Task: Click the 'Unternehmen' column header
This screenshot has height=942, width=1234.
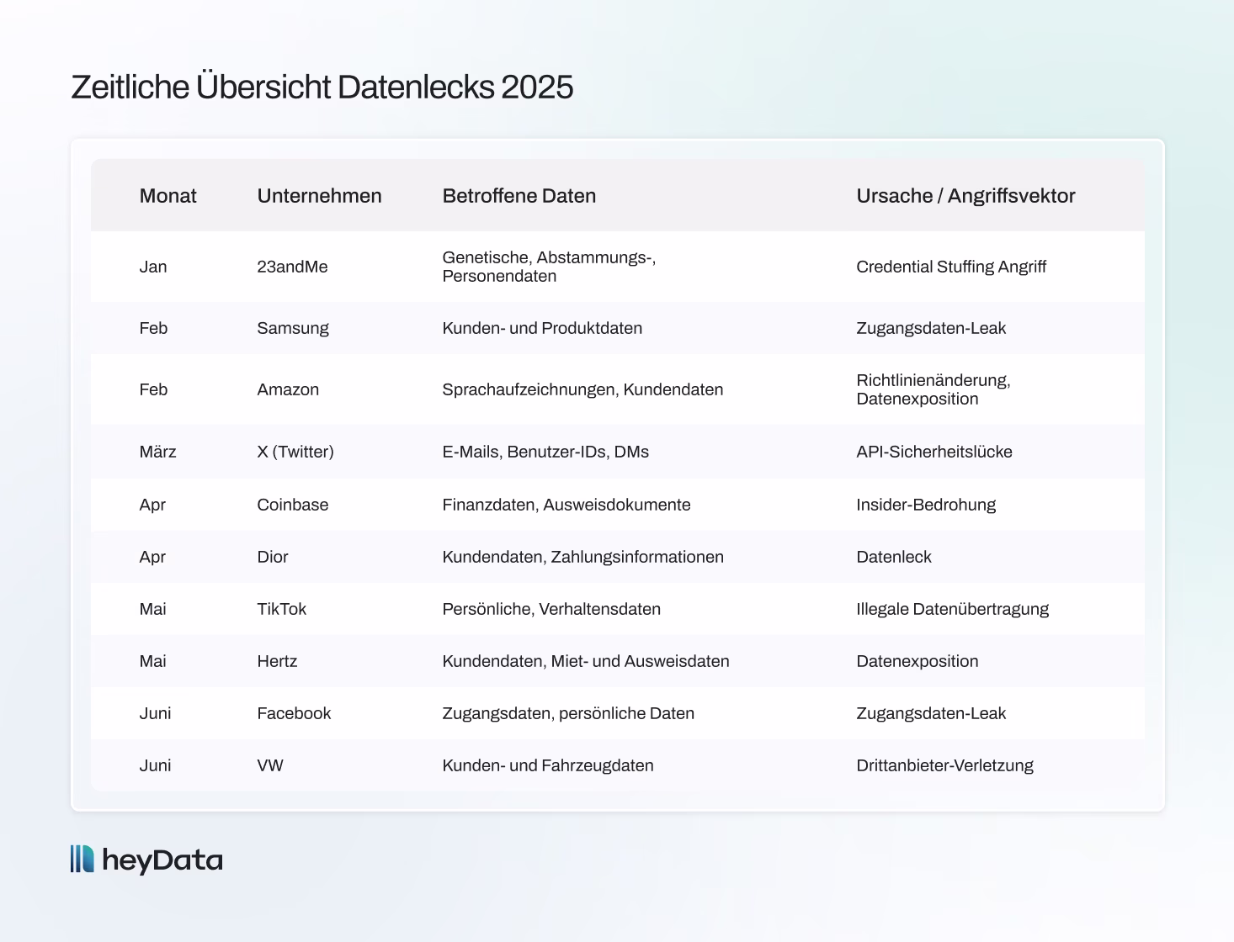Action: pyautogui.click(x=319, y=196)
